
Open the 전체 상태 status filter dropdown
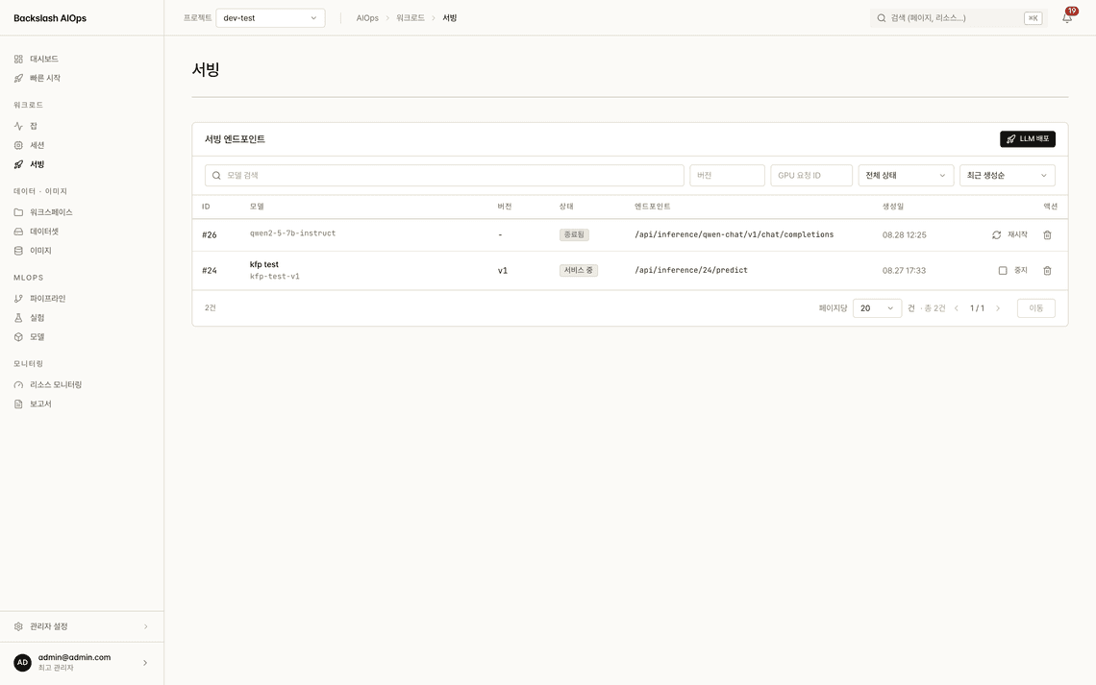click(906, 175)
